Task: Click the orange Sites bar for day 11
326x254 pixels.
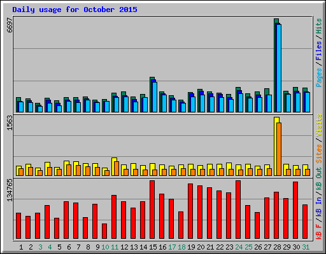Action: pos(117,168)
